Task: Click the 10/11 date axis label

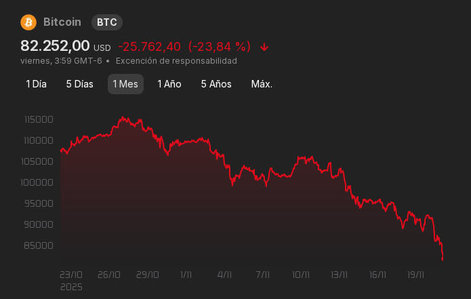Action: coord(301,275)
